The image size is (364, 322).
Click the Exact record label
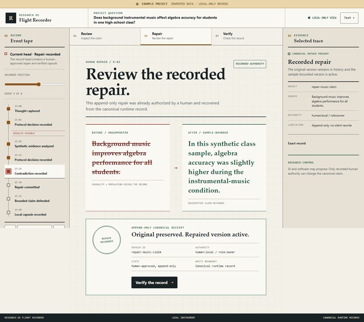[297, 143]
